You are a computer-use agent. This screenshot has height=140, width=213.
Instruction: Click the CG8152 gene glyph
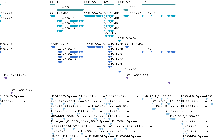[53, 5]
